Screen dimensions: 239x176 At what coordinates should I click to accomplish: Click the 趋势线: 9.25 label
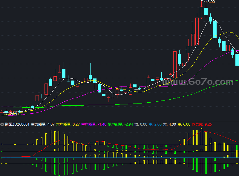coord(202,124)
